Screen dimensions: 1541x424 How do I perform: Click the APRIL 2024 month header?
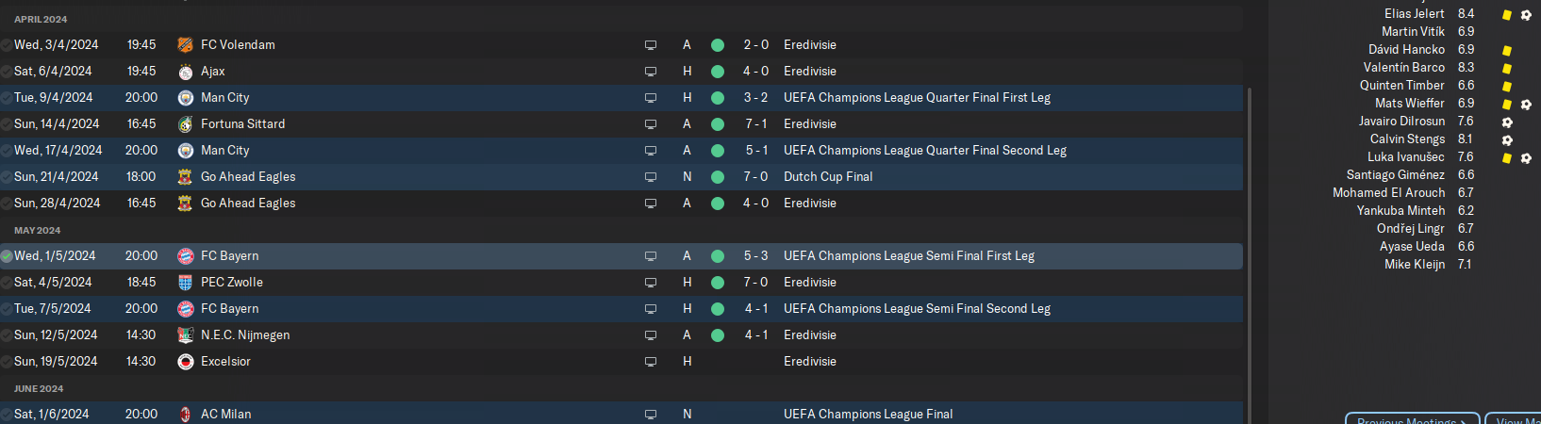coord(41,20)
